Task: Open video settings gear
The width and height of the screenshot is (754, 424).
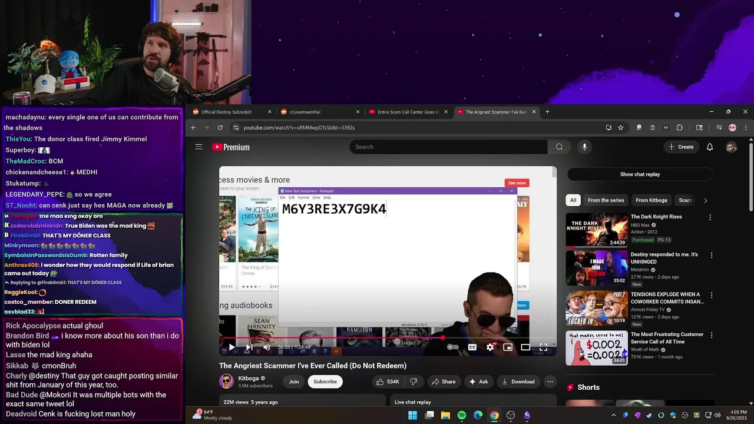Action: click(x=490, y=347)
